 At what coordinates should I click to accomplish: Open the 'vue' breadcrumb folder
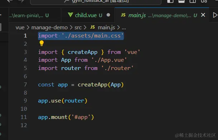tap(20, 27)
